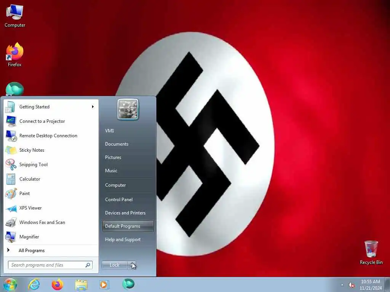This screenshot has width=390, height=292.
Task: Click the Paint palette icon
Action: click(x=11, y=194)
